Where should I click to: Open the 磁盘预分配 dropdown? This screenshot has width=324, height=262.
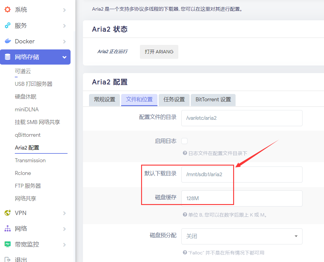pyautogui.click(x=242, y=236)
